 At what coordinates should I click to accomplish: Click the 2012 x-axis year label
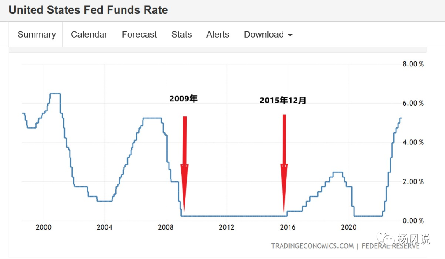point(227,228)
